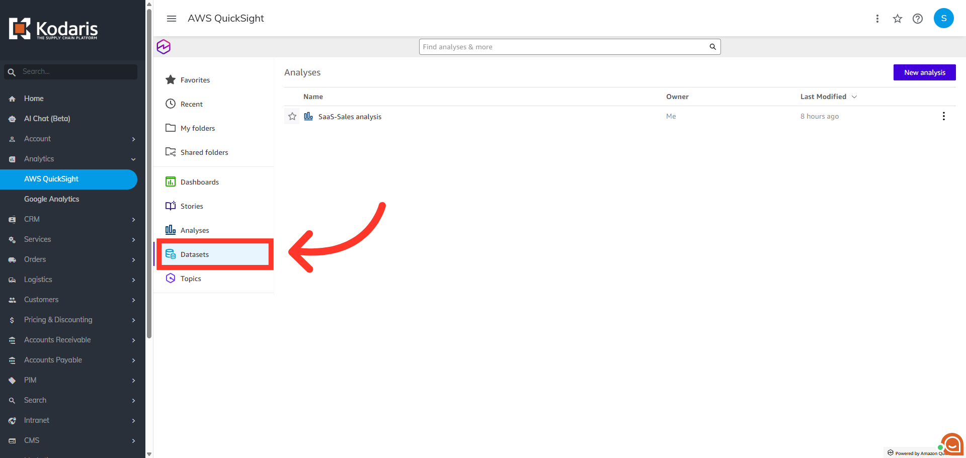
Task: Expand the Pricing & Discounting chevron
Action: tap(133, 320)
